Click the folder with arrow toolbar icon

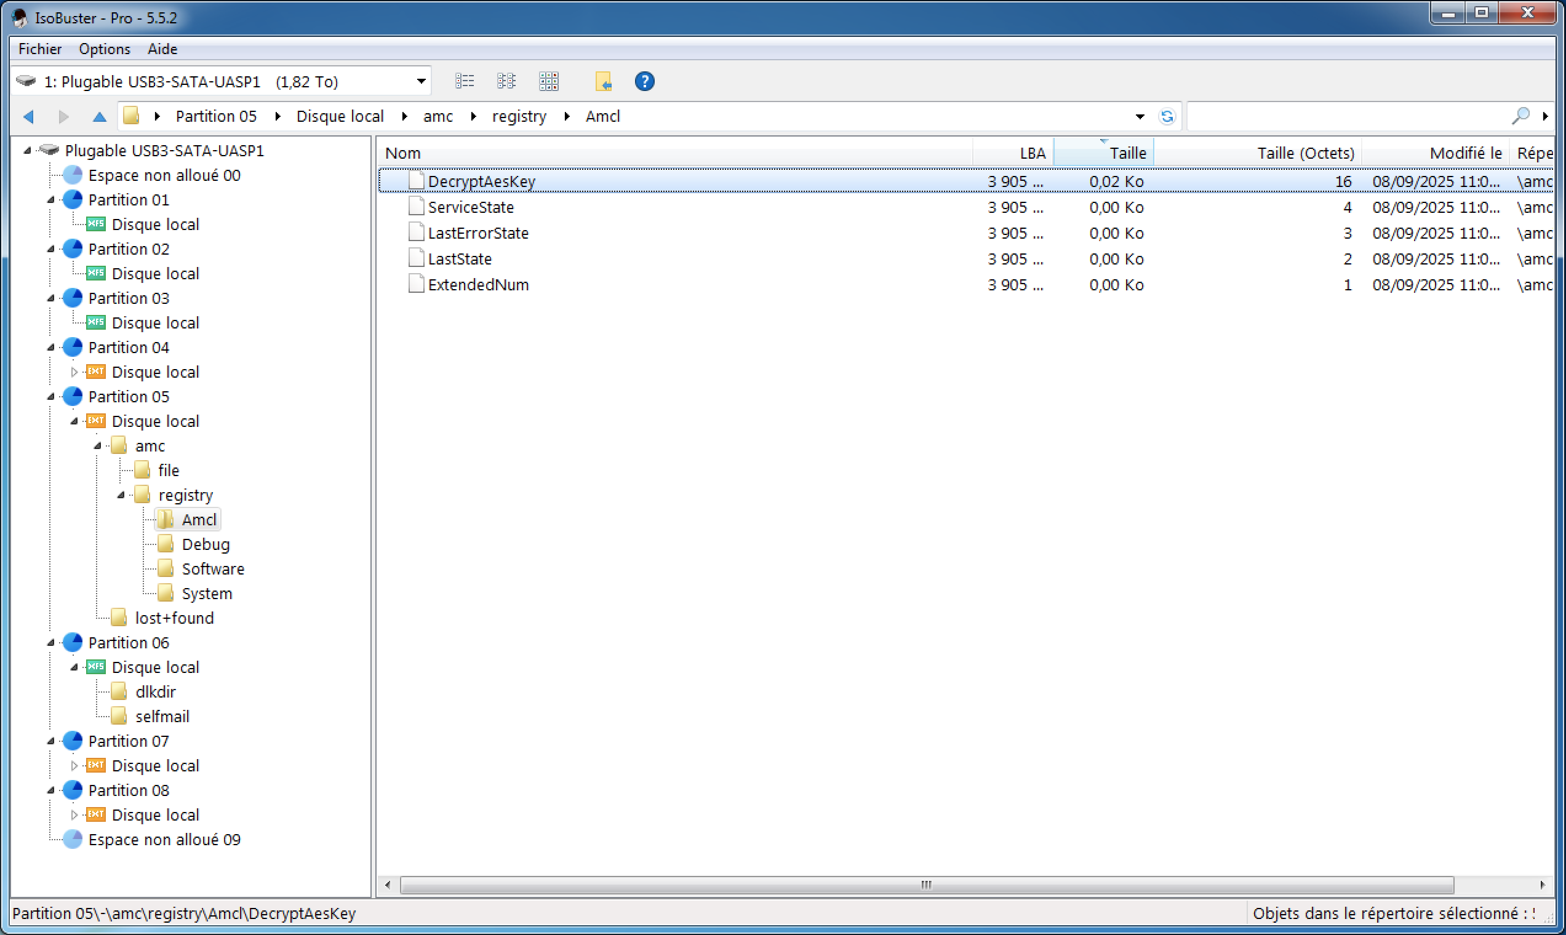[x=602, y=81]
